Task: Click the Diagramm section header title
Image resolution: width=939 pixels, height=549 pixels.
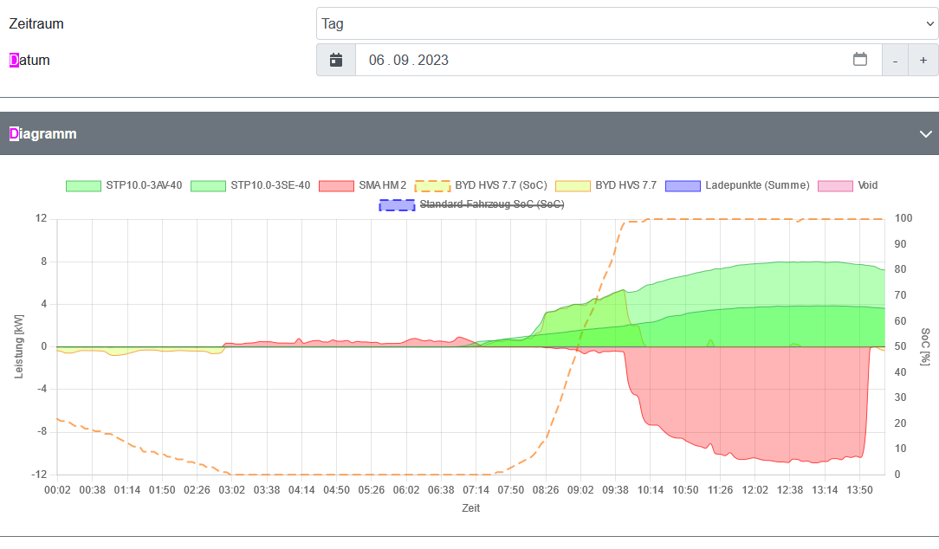Action: click(x=43, y=134)
